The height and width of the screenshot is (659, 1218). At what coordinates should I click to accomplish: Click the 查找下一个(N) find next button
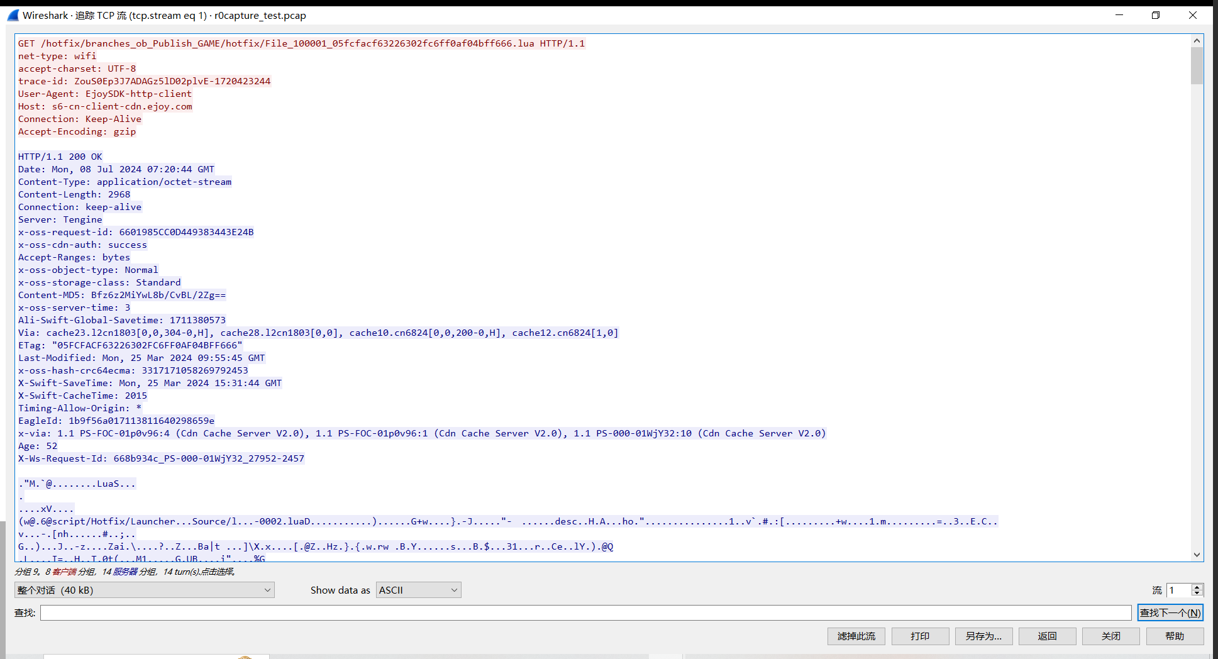click(1170, 612)
